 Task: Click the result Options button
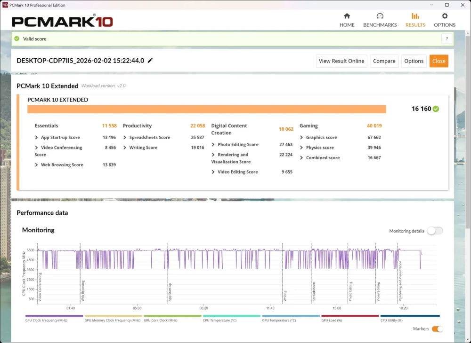(x=414, y=61)
